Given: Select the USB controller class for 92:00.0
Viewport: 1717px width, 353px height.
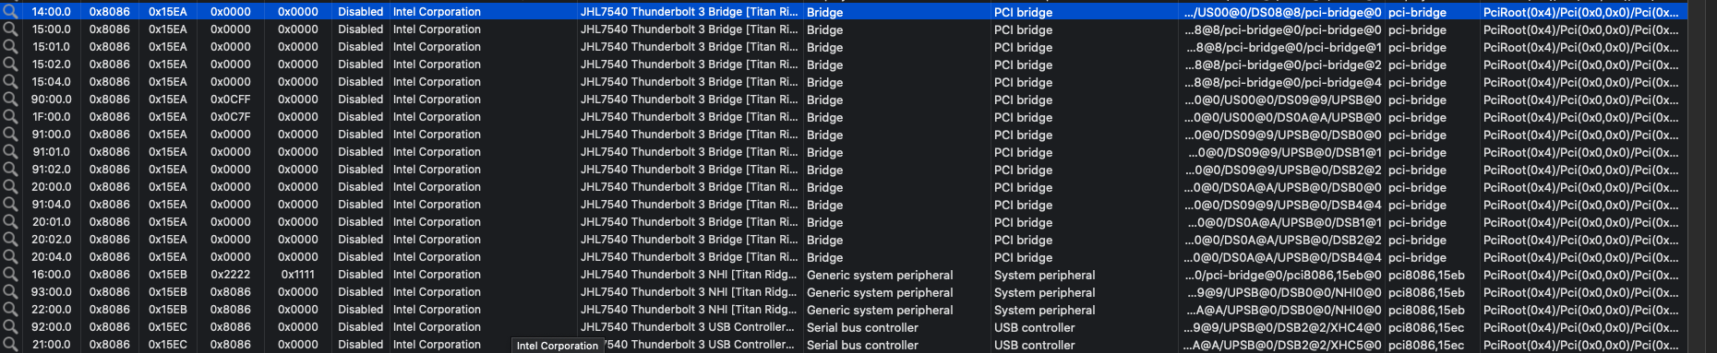Looking at the screenshot, I should tap(1034, 327).
